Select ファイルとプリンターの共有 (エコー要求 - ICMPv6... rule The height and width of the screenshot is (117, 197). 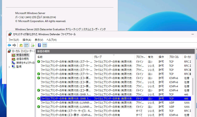(114, 115)
